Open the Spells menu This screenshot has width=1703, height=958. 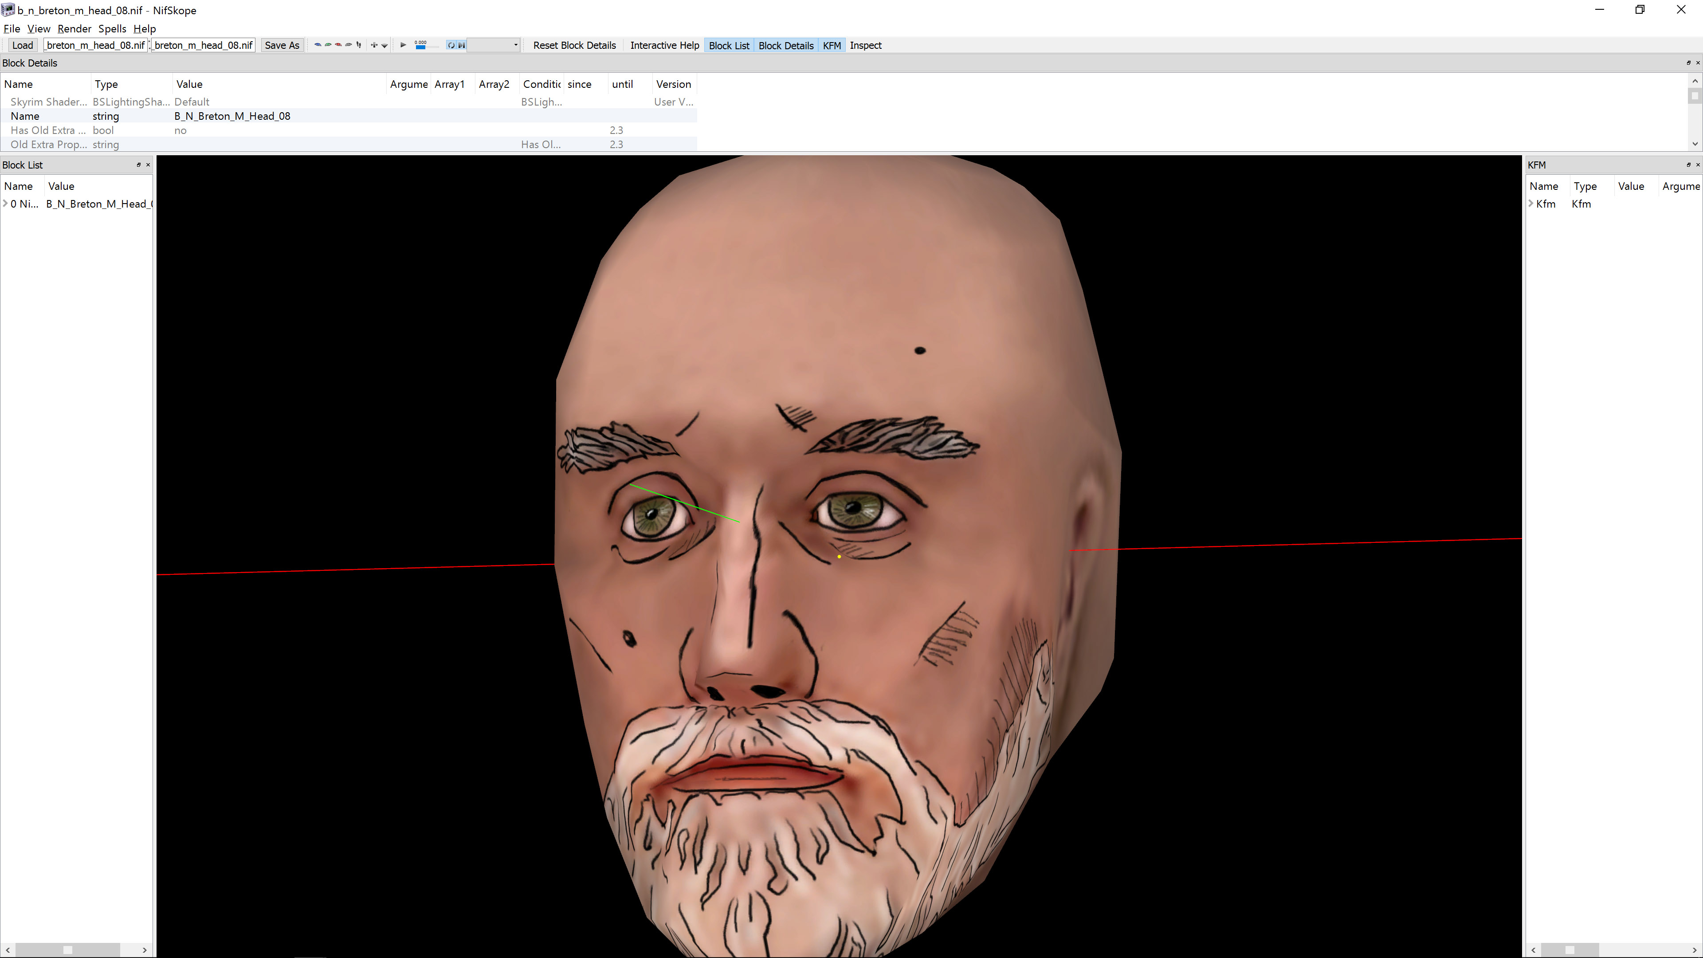[x=112, y=28]
